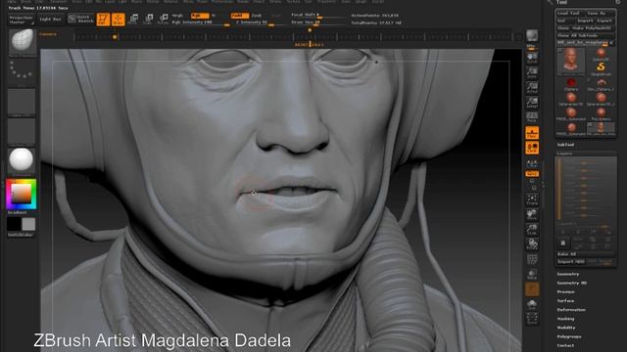Select the black secondary color swatch
Image resolution: width=627 pixels, height=352 pixels.
coord(14,224)
